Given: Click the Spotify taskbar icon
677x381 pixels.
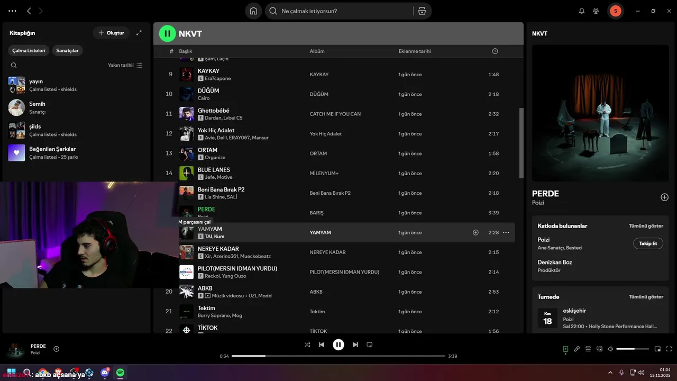Looking at the screenshot, I should pos(120,373).
